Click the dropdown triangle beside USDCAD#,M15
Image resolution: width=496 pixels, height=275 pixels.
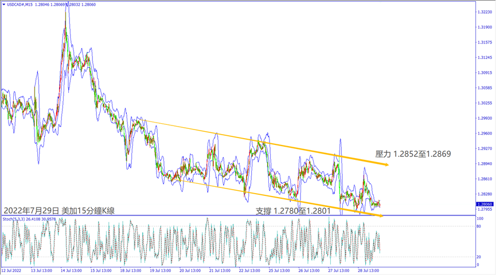3,5
